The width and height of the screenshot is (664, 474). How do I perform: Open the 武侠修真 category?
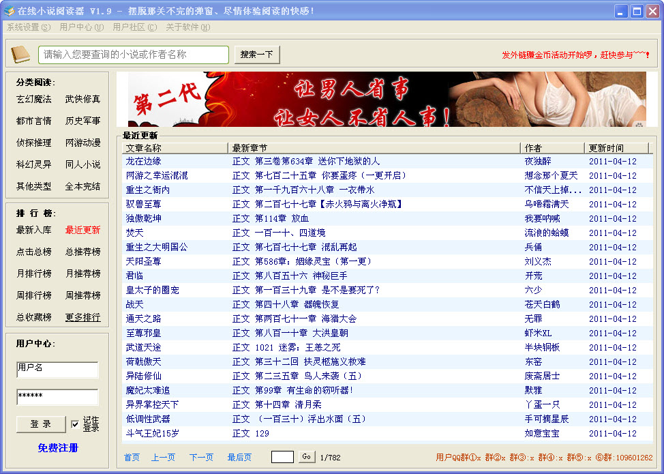[82, 99]
